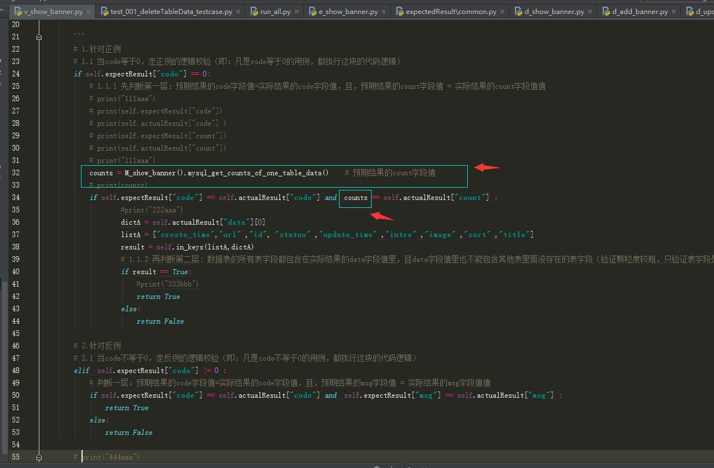
Task: Click the Python file icon on v_show_banner.py tab
Action: [19, 11]
